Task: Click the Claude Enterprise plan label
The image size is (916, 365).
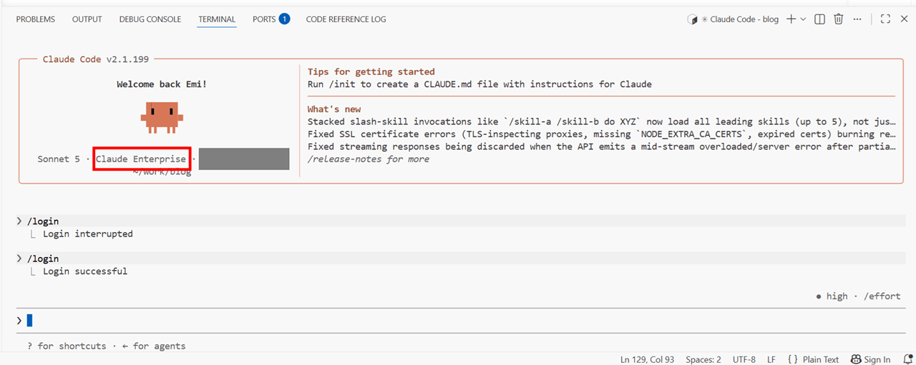Action: tap(141, 159)
